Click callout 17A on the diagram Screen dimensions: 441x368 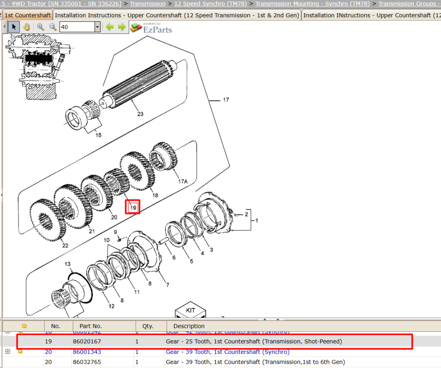tap(183, 182)
